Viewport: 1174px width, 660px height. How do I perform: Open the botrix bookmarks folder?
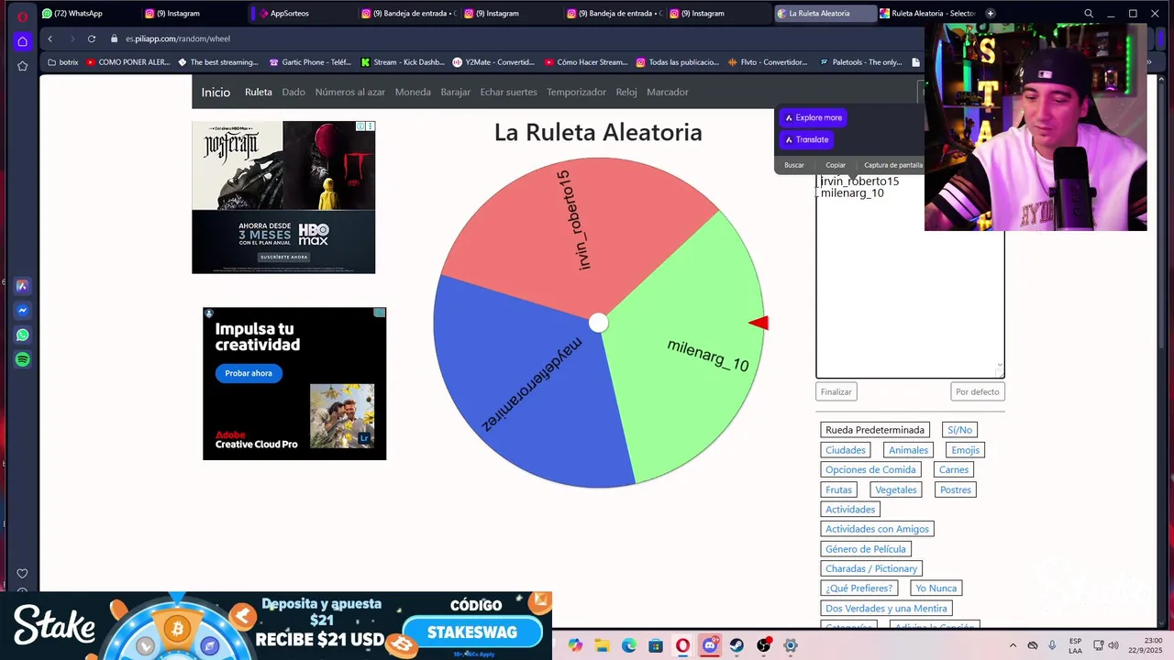click(x=62, y=62)
